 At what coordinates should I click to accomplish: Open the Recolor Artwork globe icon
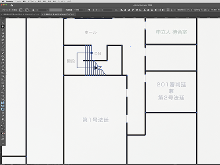(x=89, y=10)
